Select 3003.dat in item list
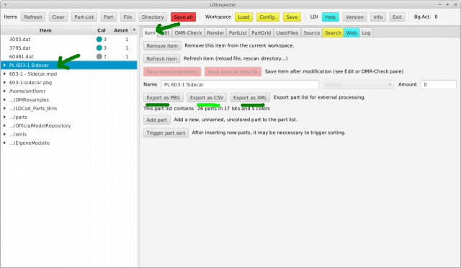This screenshot has width=461, height=268. click(x=19, y=39)
